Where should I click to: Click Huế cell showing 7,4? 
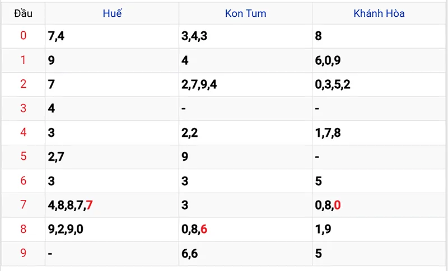point(111,36)
